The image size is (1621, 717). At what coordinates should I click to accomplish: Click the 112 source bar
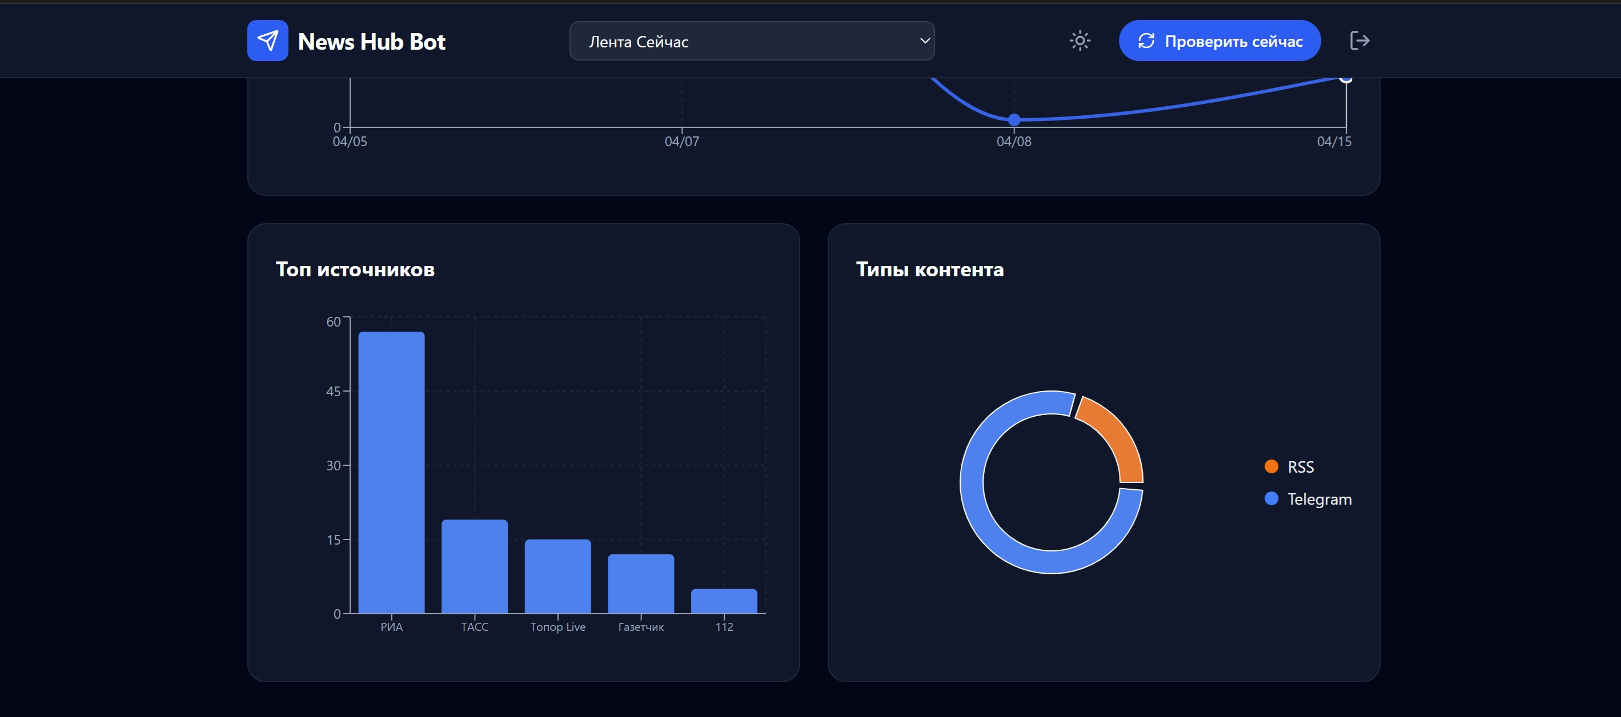[x=724, y=601]
